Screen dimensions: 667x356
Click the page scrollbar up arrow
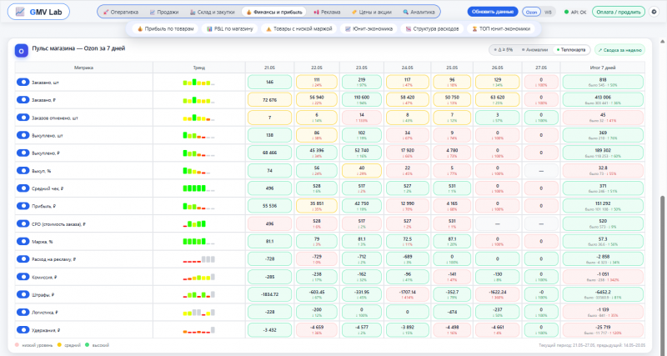click(662, 41)
